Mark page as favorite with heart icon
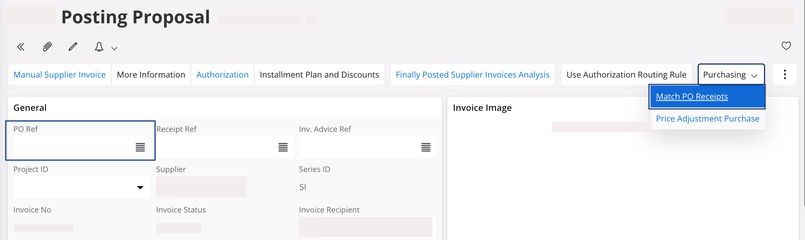805x240 pixels. click(786, 46)
